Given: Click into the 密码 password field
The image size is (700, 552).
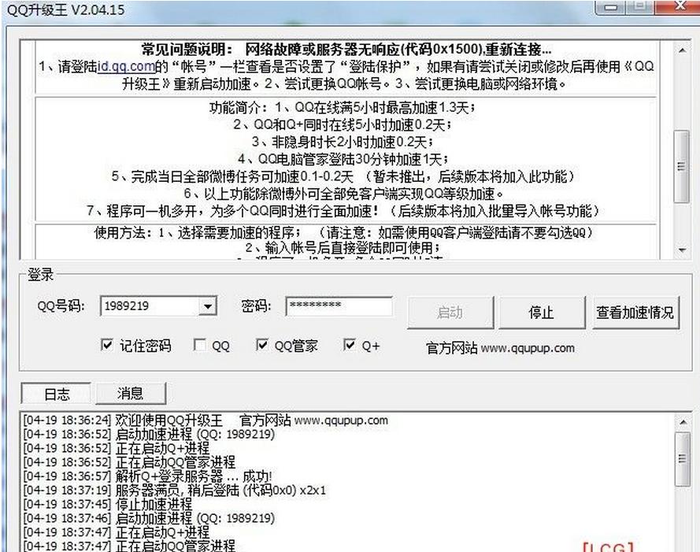Looking at the screenshot, I should [339, 306].
